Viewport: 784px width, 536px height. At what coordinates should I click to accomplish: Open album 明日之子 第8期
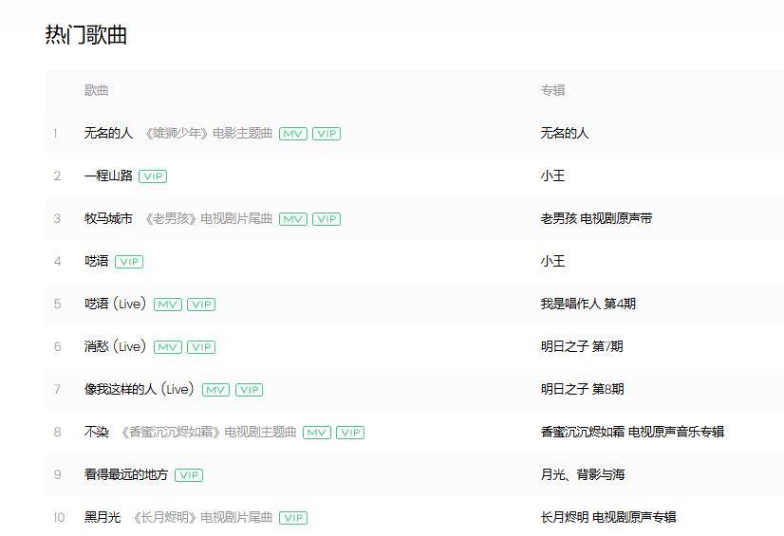(582, 389)
